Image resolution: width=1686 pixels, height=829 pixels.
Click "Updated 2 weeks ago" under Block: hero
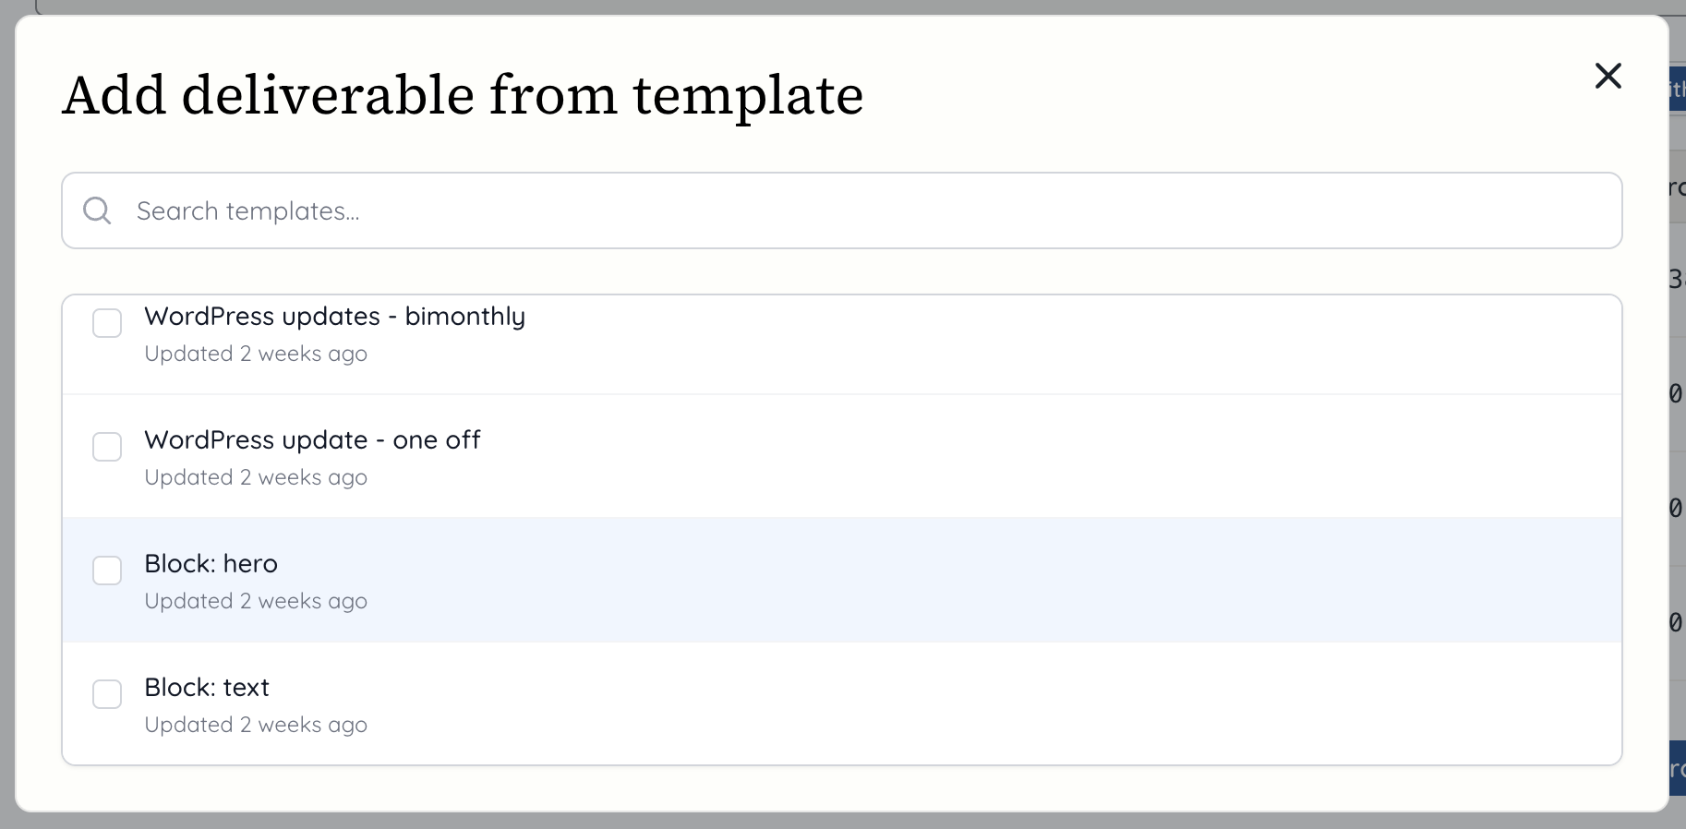click(256, 601)
